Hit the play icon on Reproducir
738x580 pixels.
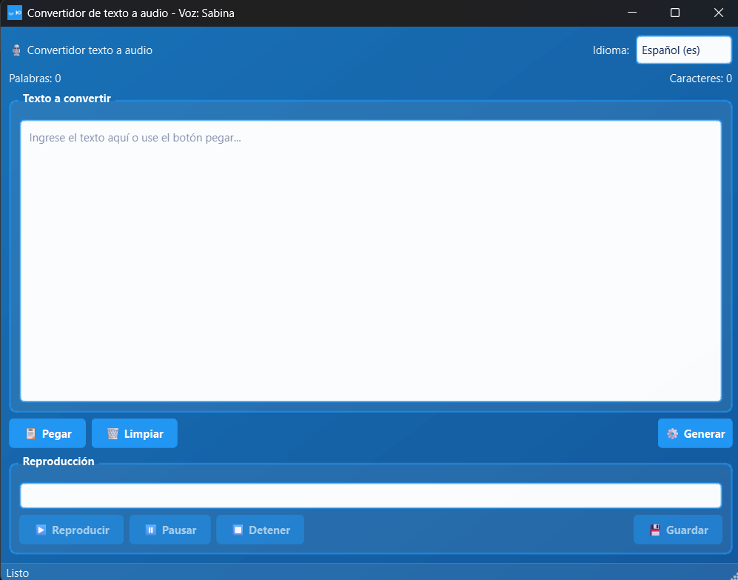[41, 530]
